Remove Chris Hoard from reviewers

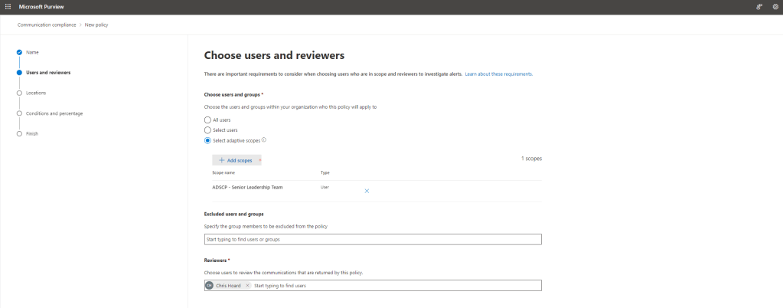coord(247,286)
